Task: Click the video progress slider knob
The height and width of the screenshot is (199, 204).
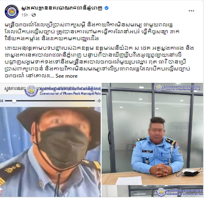Action: point(14,101)
